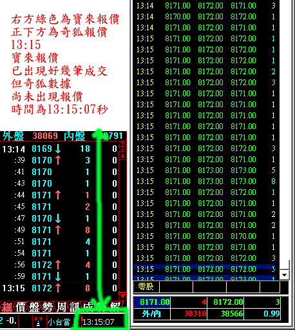Click the red up arrow of the left scrollbar

coord(122,156)
